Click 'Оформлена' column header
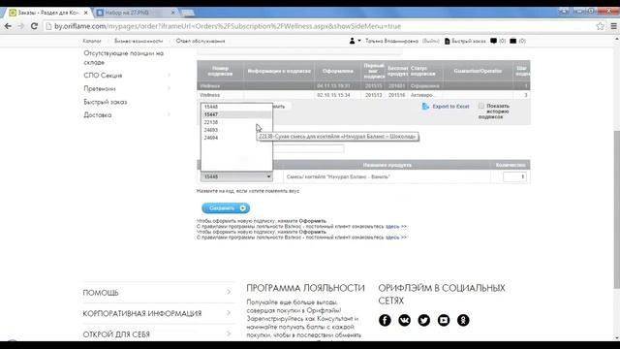This screenshot has width=620, height=349. tap(338, 71)
